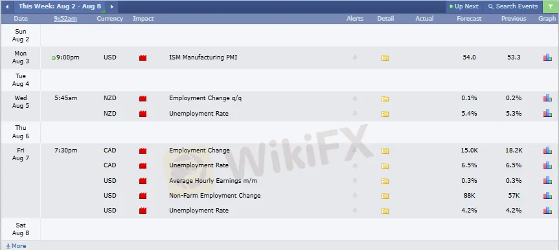Open graph for Average Hourly Earnings m/m
The height and width of the screenshot is (250, 559).
547,181
